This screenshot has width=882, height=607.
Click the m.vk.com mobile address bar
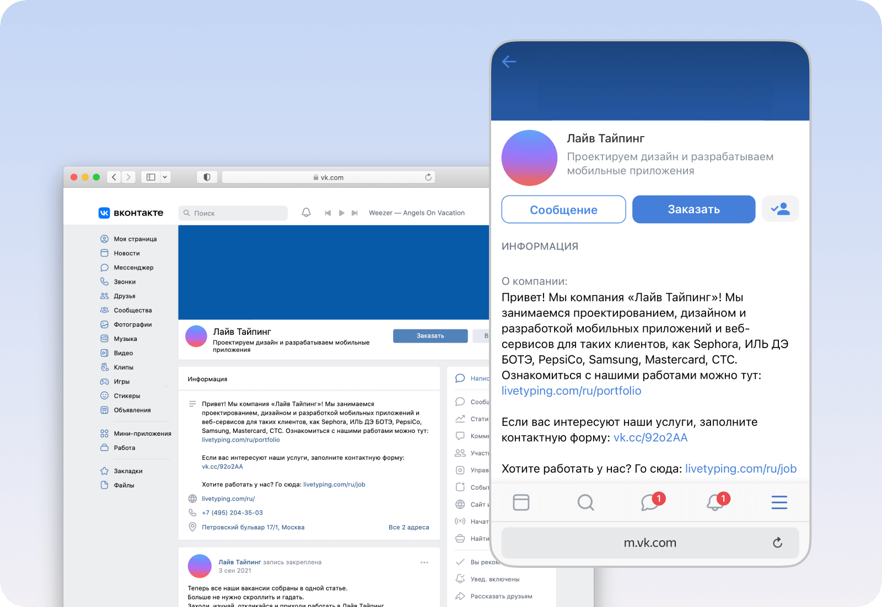pyautogui.click(x=650, y=543)
